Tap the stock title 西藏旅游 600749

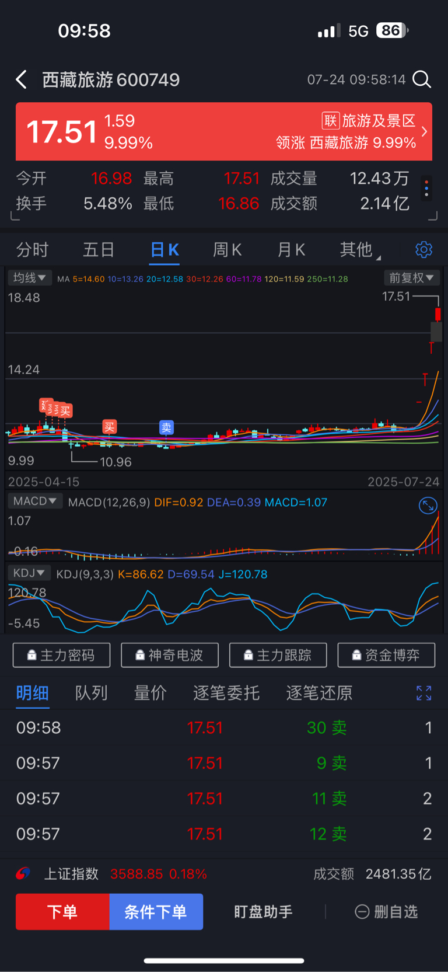pyautogui.click(x=111, y=79)
